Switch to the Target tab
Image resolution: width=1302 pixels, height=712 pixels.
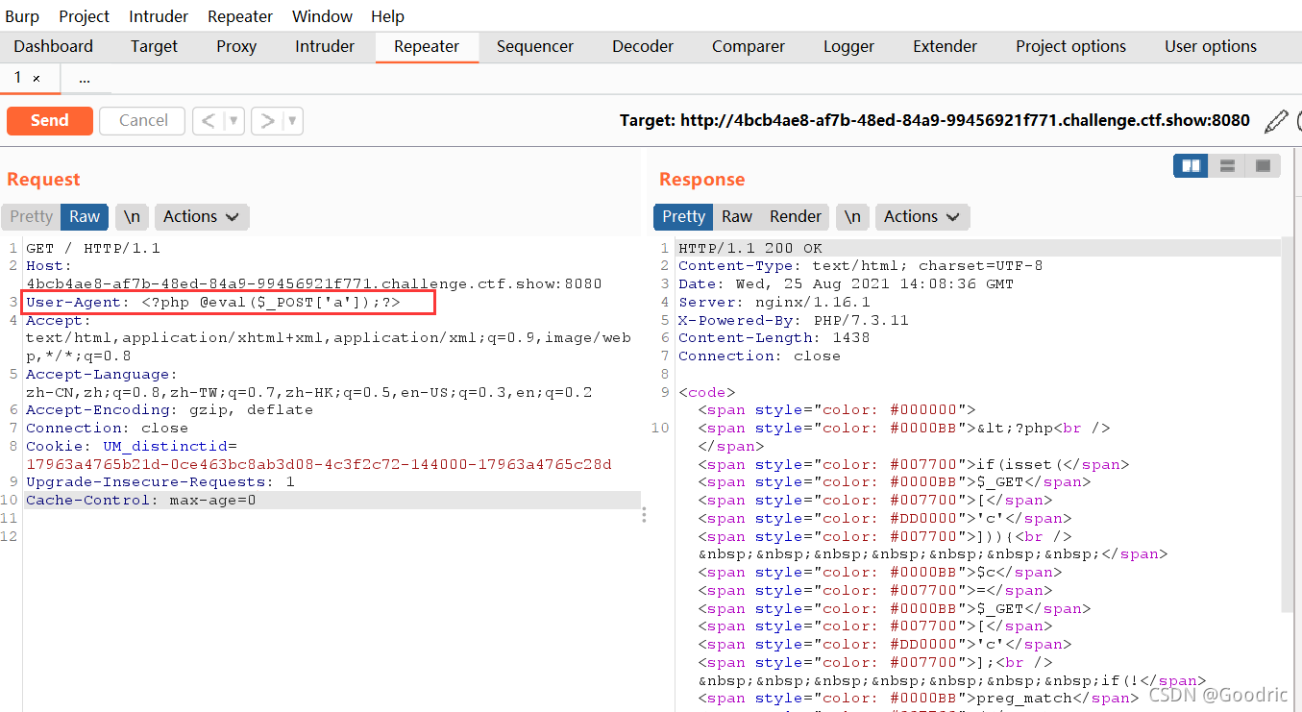point(155,46)
